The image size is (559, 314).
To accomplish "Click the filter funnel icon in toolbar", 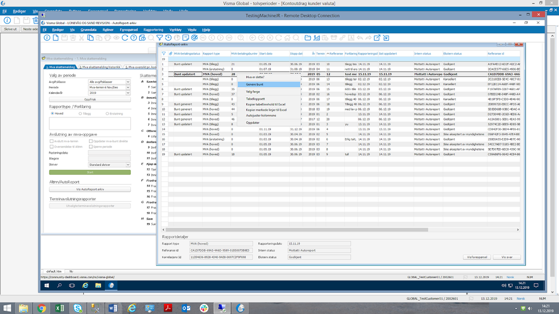I will pos(159,38).
